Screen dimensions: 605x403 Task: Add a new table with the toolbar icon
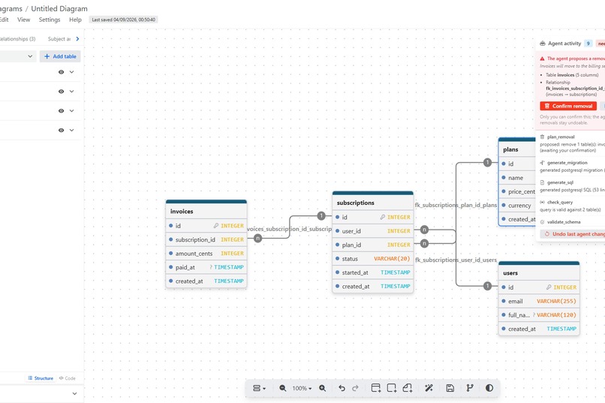point(376,388)
